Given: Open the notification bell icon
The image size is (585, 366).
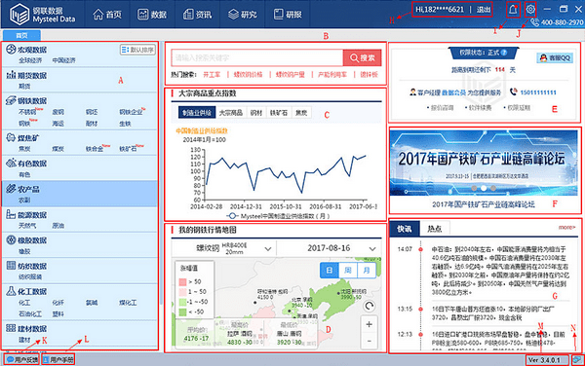Looking at the screenshot, I should (x=513, y=10).
